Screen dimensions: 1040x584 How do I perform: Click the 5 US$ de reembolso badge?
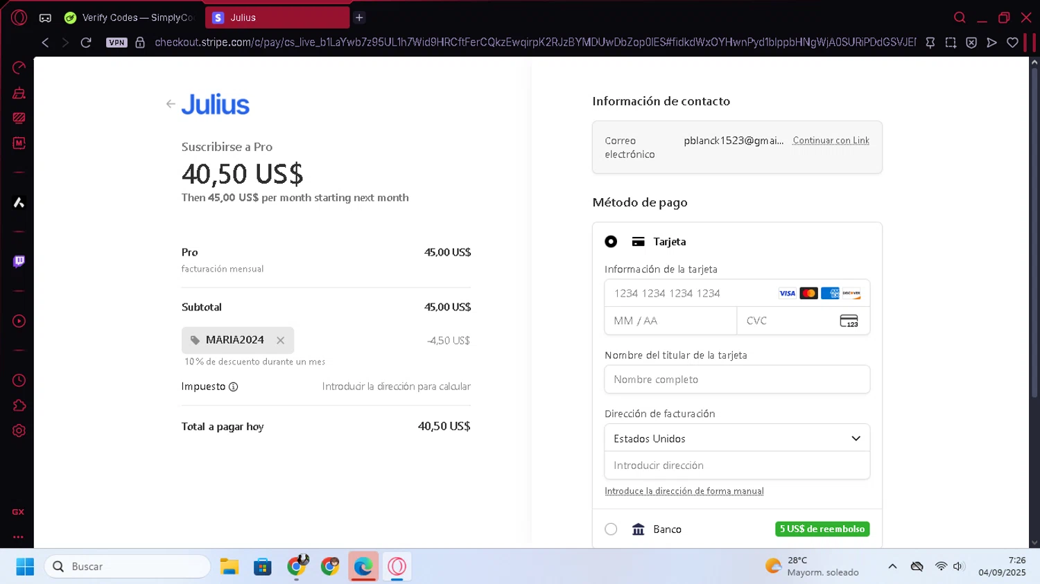pos(822,529)
